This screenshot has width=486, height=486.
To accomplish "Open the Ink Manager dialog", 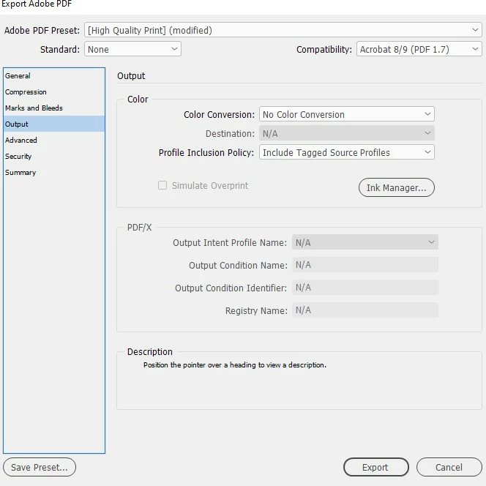I will pos(397,187).
